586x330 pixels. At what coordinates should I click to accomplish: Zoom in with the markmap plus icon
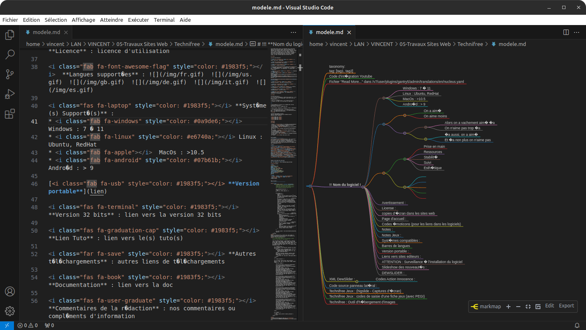pos(508,307)
